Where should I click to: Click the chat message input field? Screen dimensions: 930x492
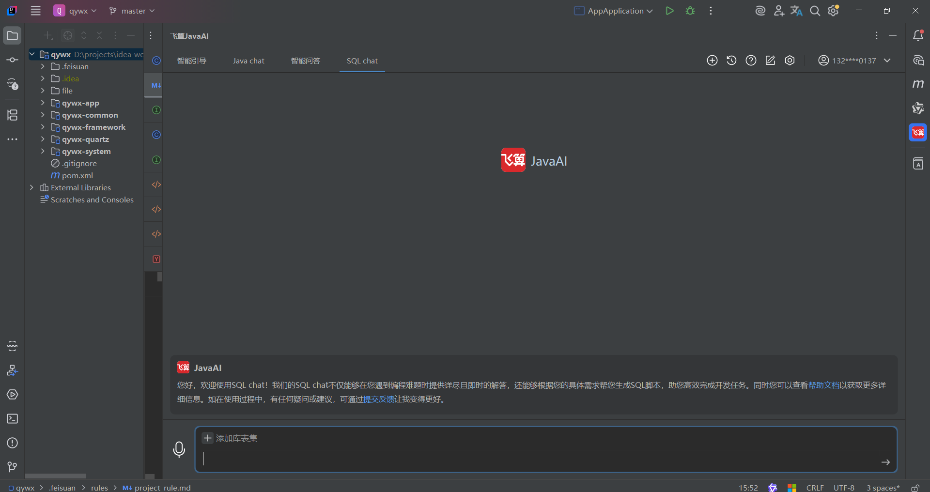(540, 460)
